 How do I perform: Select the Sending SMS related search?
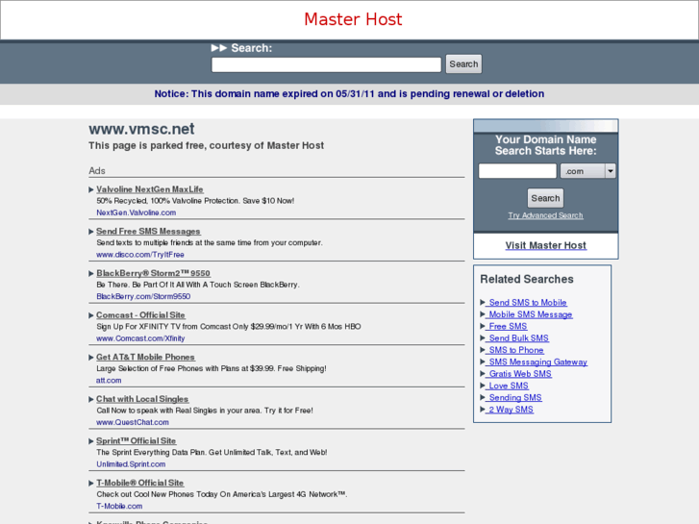coord(514,397)
